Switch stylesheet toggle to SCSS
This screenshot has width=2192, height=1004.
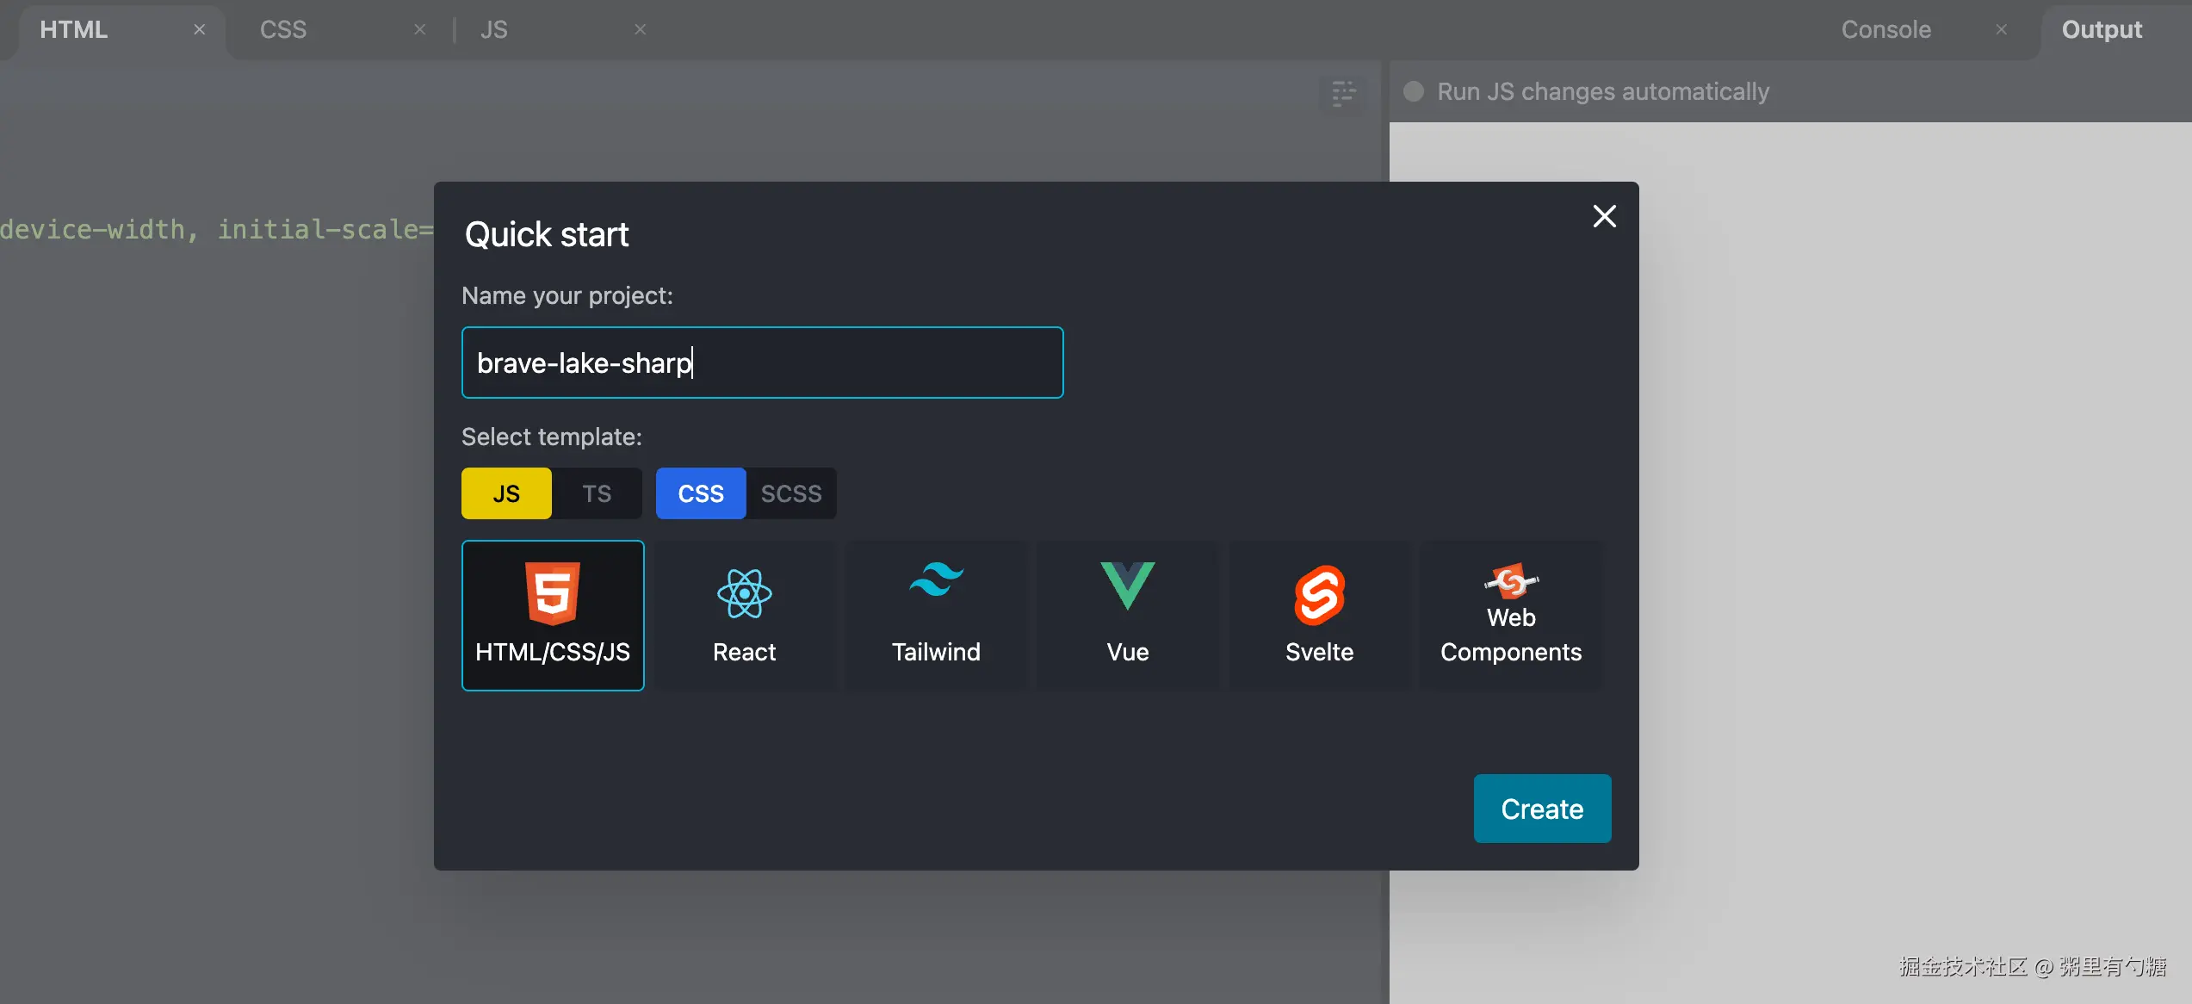(790, 493)
